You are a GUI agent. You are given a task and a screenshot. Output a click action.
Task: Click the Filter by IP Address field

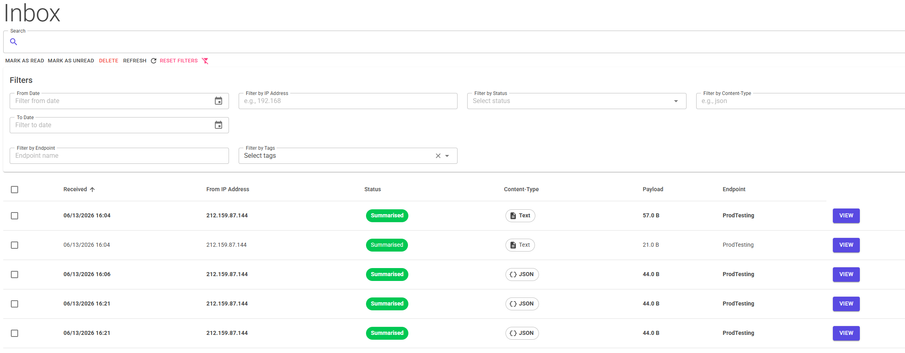coord(348,101)
